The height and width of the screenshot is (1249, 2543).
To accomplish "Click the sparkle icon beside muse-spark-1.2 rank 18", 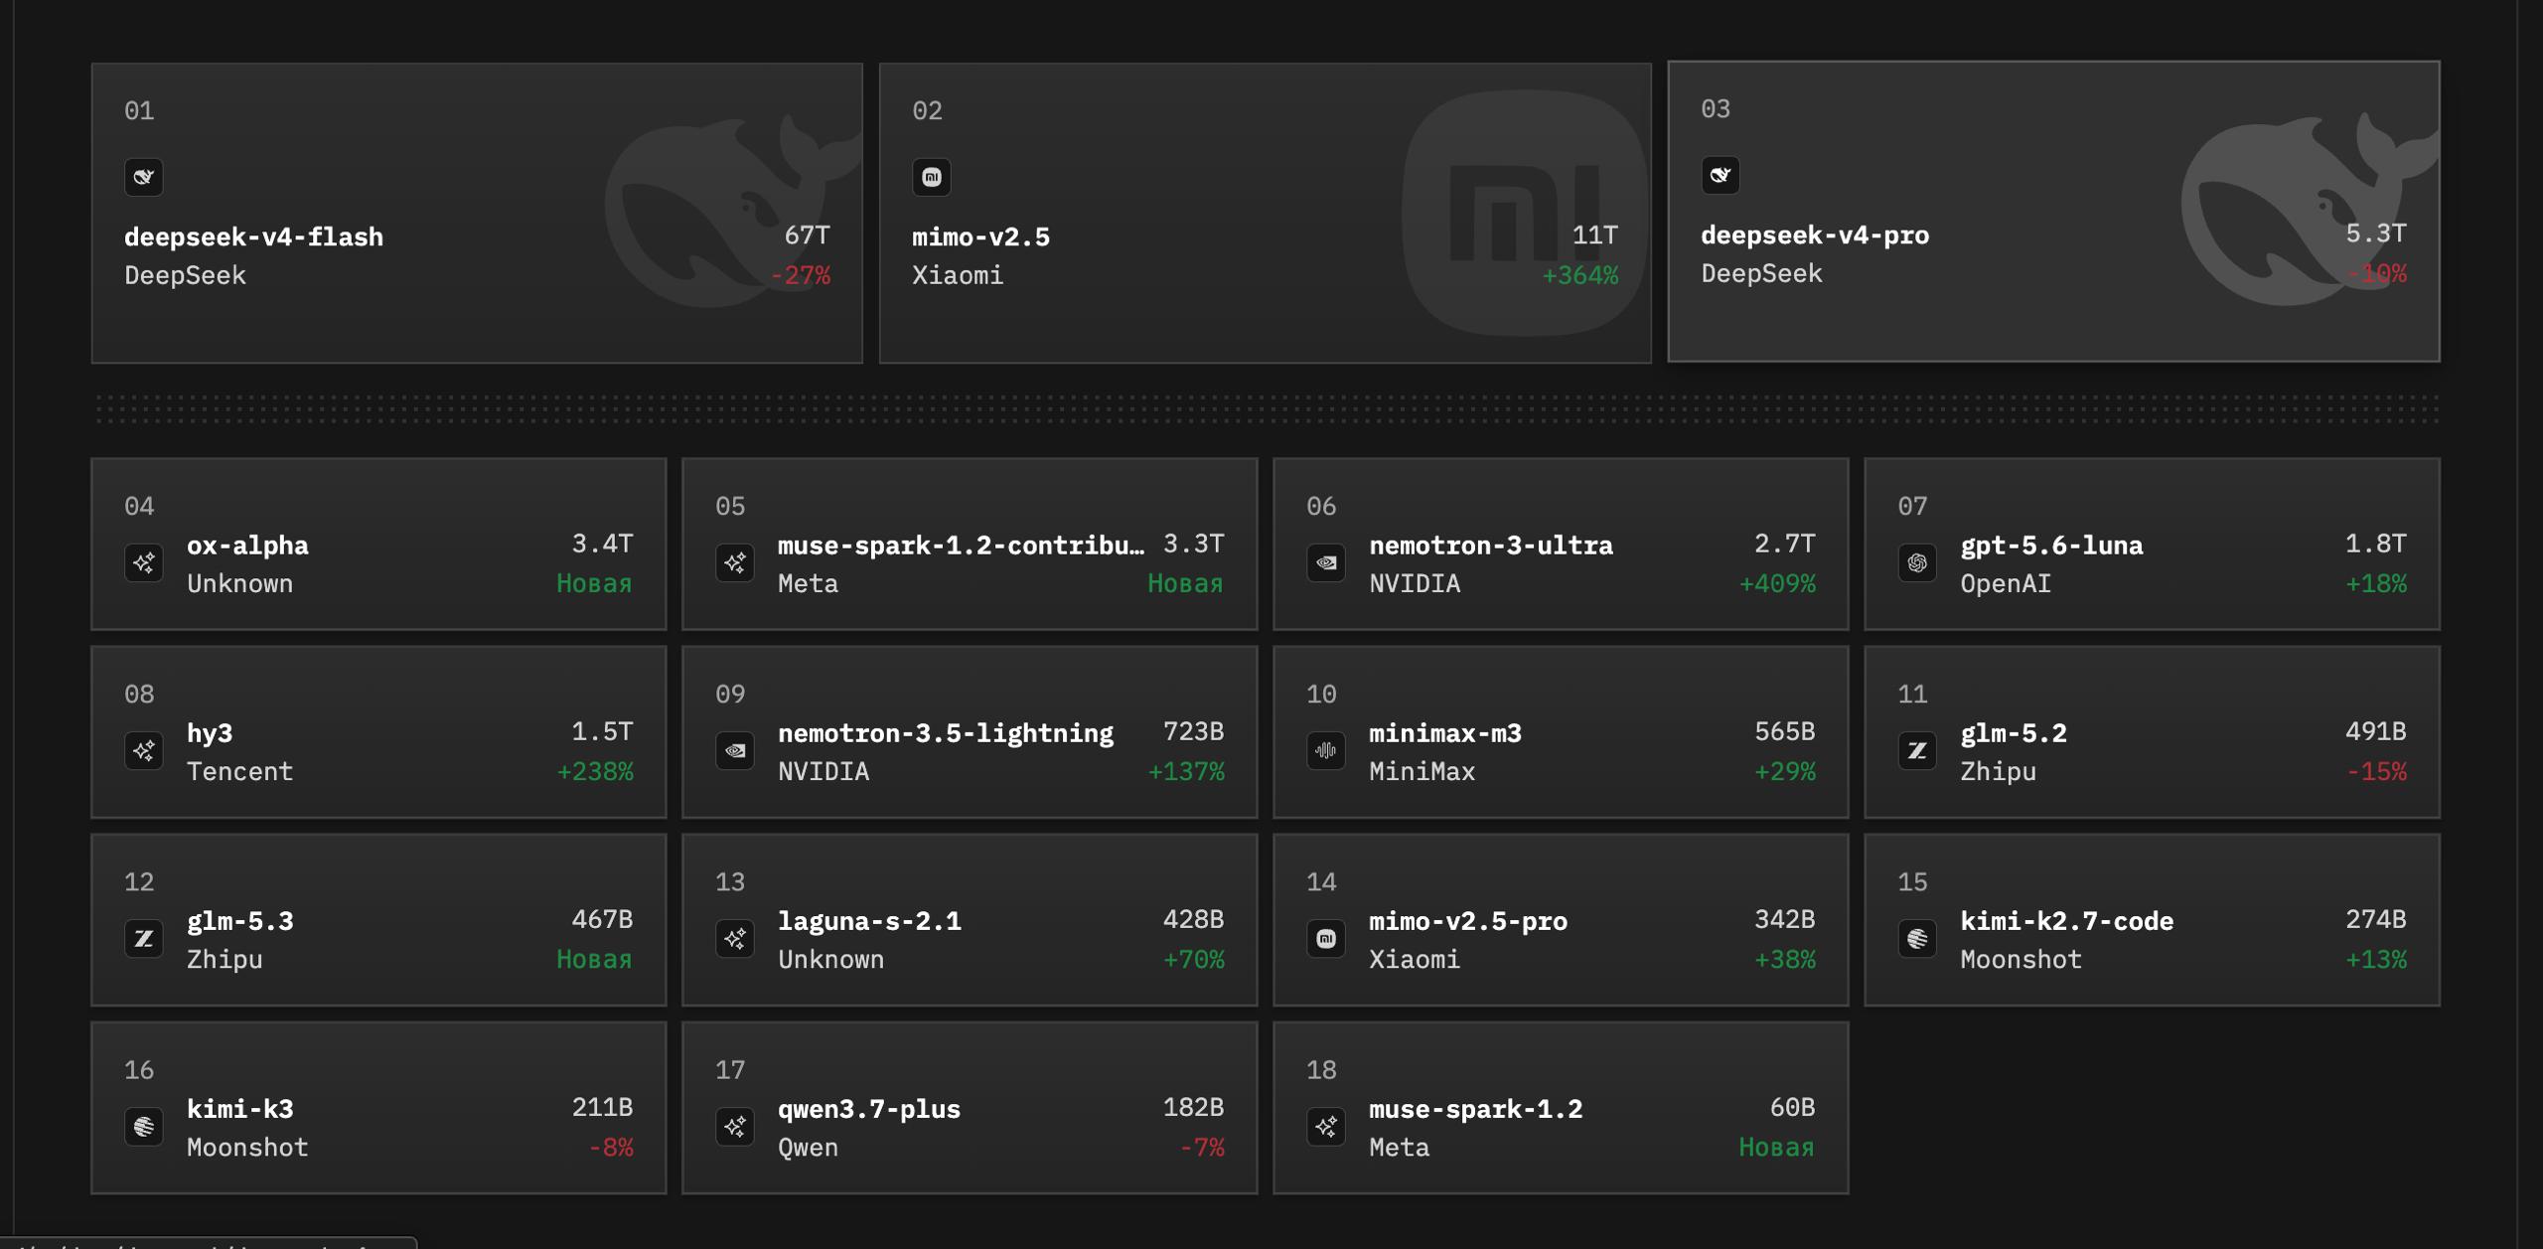I will click(x=1326, y=1127).
